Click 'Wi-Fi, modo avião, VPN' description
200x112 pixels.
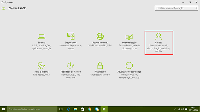point(100,46)
